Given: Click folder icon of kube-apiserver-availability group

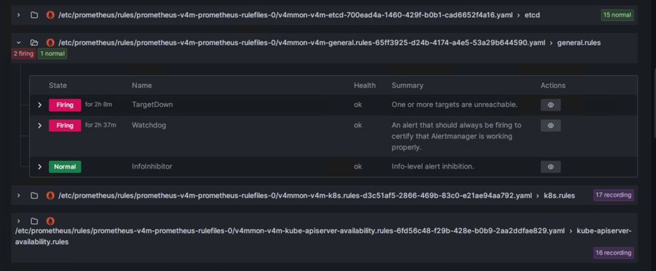Looking at the screenshot, I should point(34,221).
